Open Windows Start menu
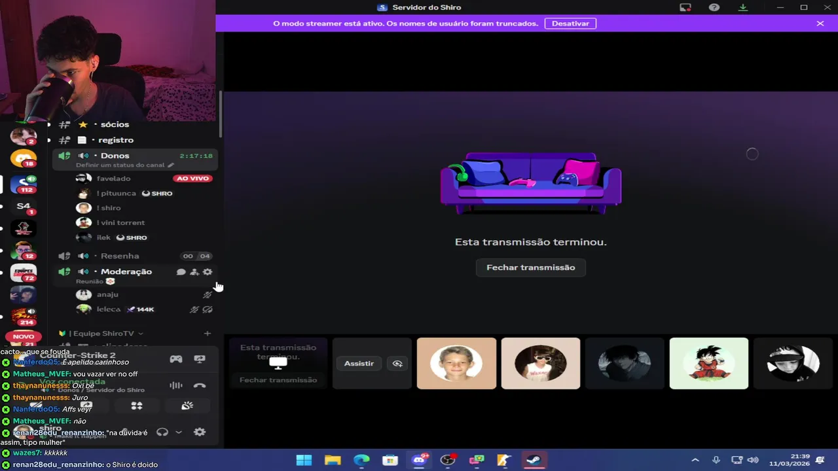838x471 pixels. tap(304, 460)
